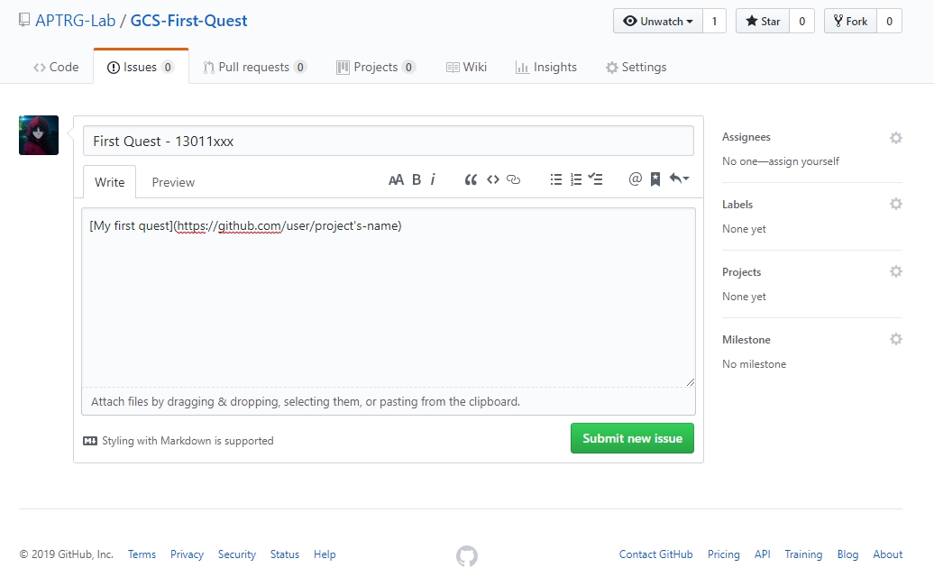Open the Pull requests tab
The height and width of the screenshot is (586, 934).
255,68
